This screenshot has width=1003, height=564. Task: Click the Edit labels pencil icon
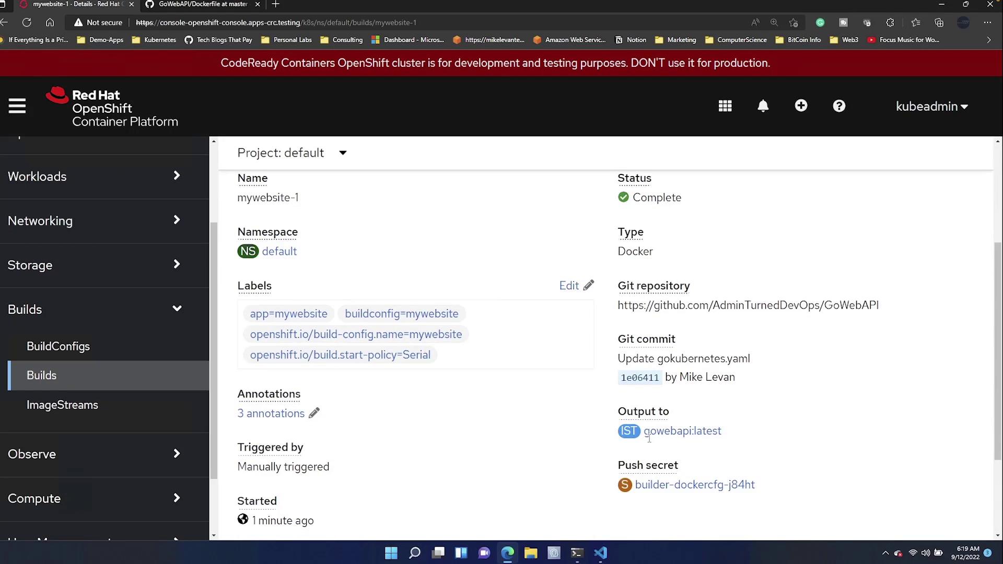point(588,286)
